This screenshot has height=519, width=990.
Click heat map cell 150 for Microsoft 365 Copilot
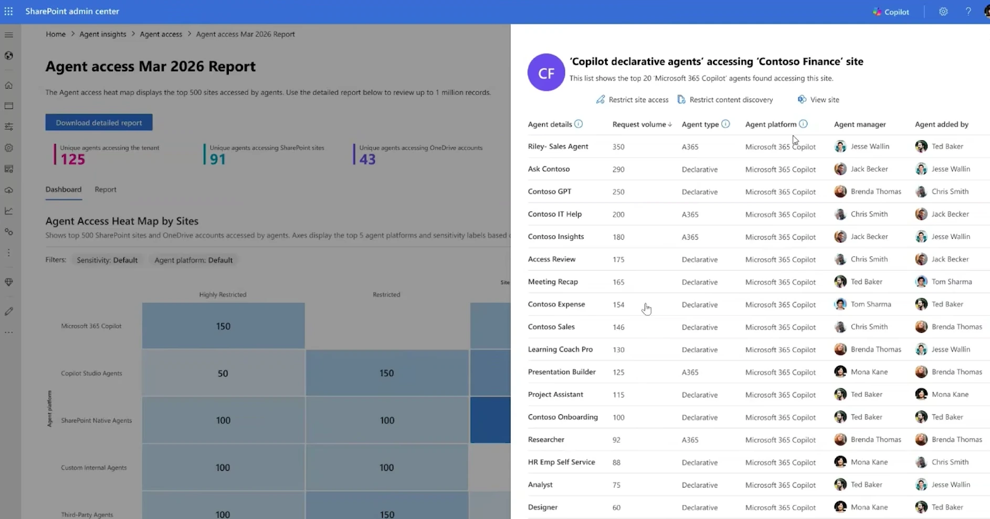click(223, 326)
